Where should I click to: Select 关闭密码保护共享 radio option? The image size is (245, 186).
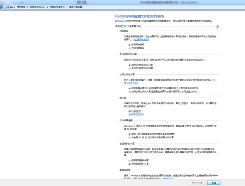(x=130, y=164)
